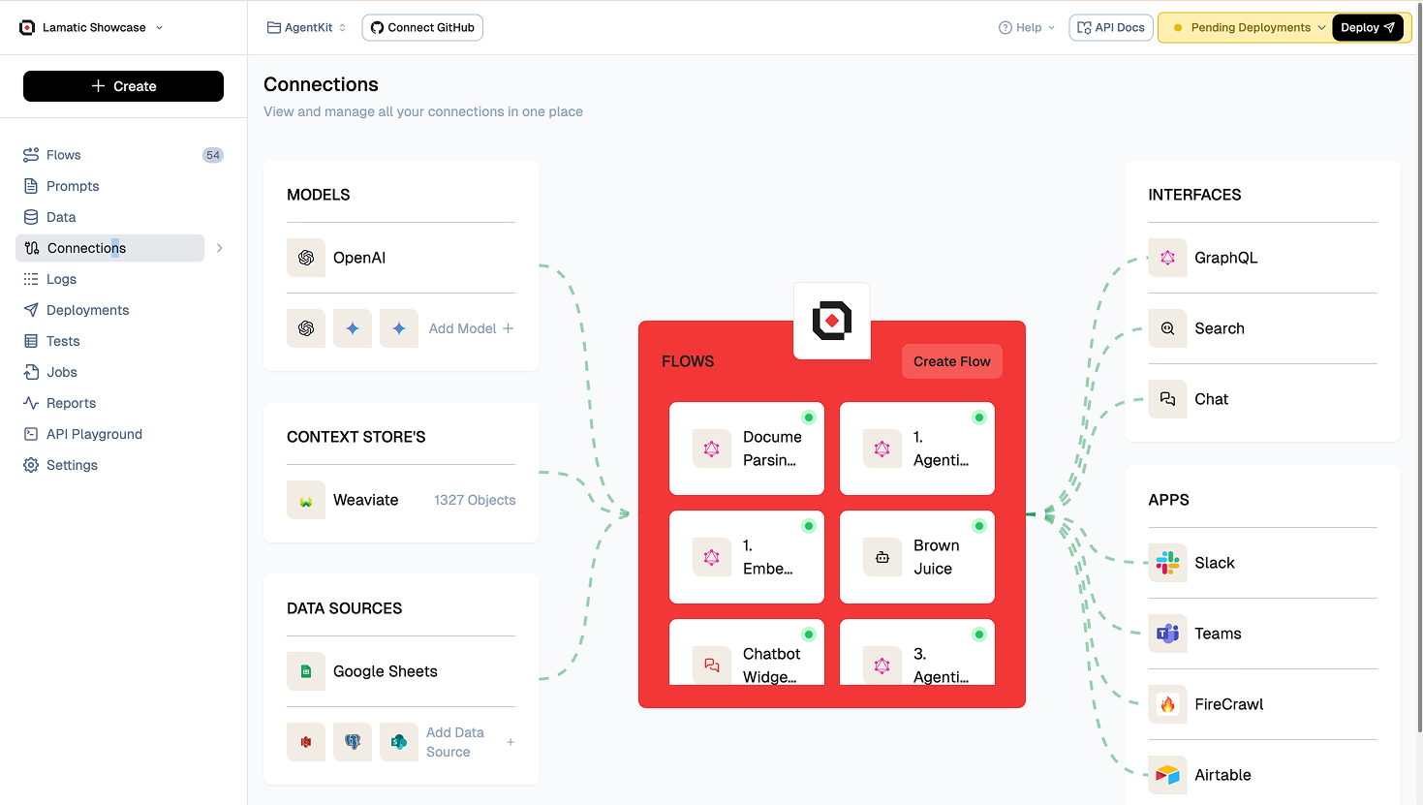Click the 1327 Objects count text

click(475, 500)
